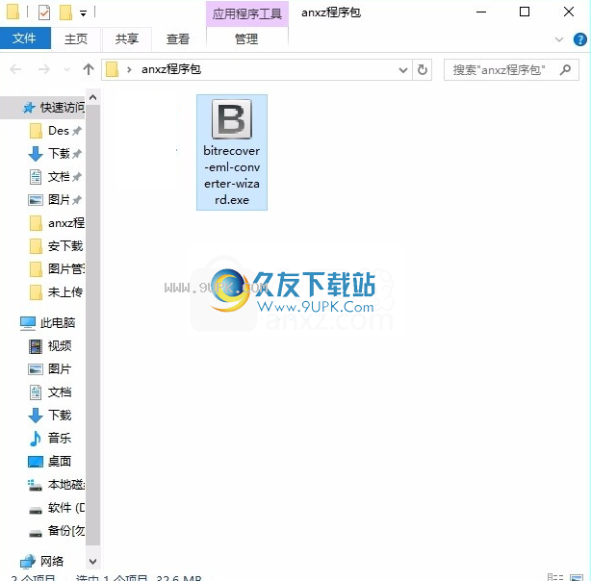Click the 桌面 desktop icon in sidebar
Screen dimensions: 591x581
coord(36,462)
